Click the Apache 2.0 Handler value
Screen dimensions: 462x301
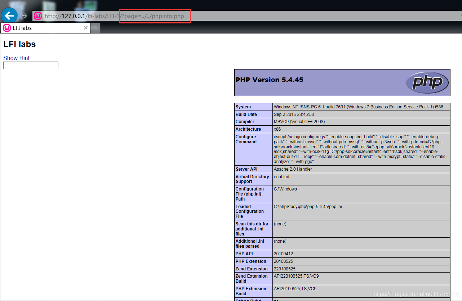click(x=293, y=169)
